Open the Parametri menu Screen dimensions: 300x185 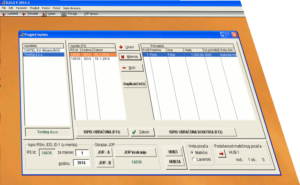[21, 8]
